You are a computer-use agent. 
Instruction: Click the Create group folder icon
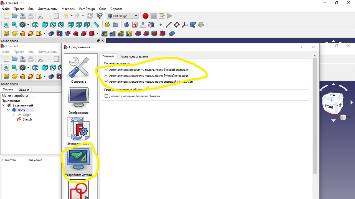tap(116, 25)
